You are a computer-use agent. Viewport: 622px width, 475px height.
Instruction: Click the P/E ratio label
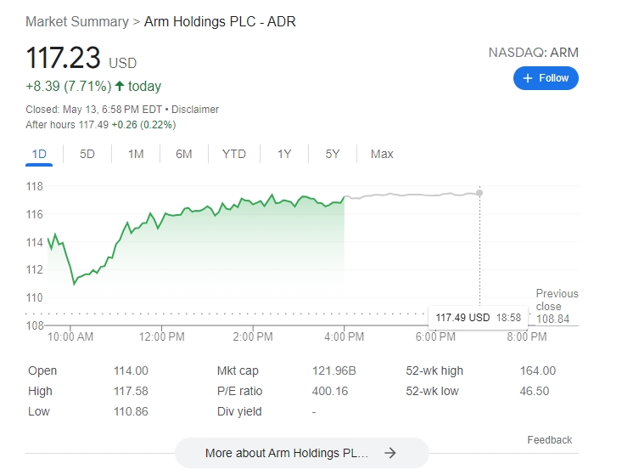pyautogui.click(x=239, y=391)
